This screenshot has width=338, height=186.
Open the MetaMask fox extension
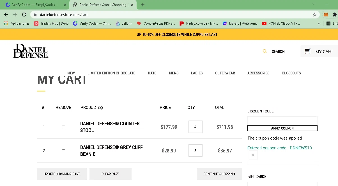pyautogui.click(x=326, y=15)
